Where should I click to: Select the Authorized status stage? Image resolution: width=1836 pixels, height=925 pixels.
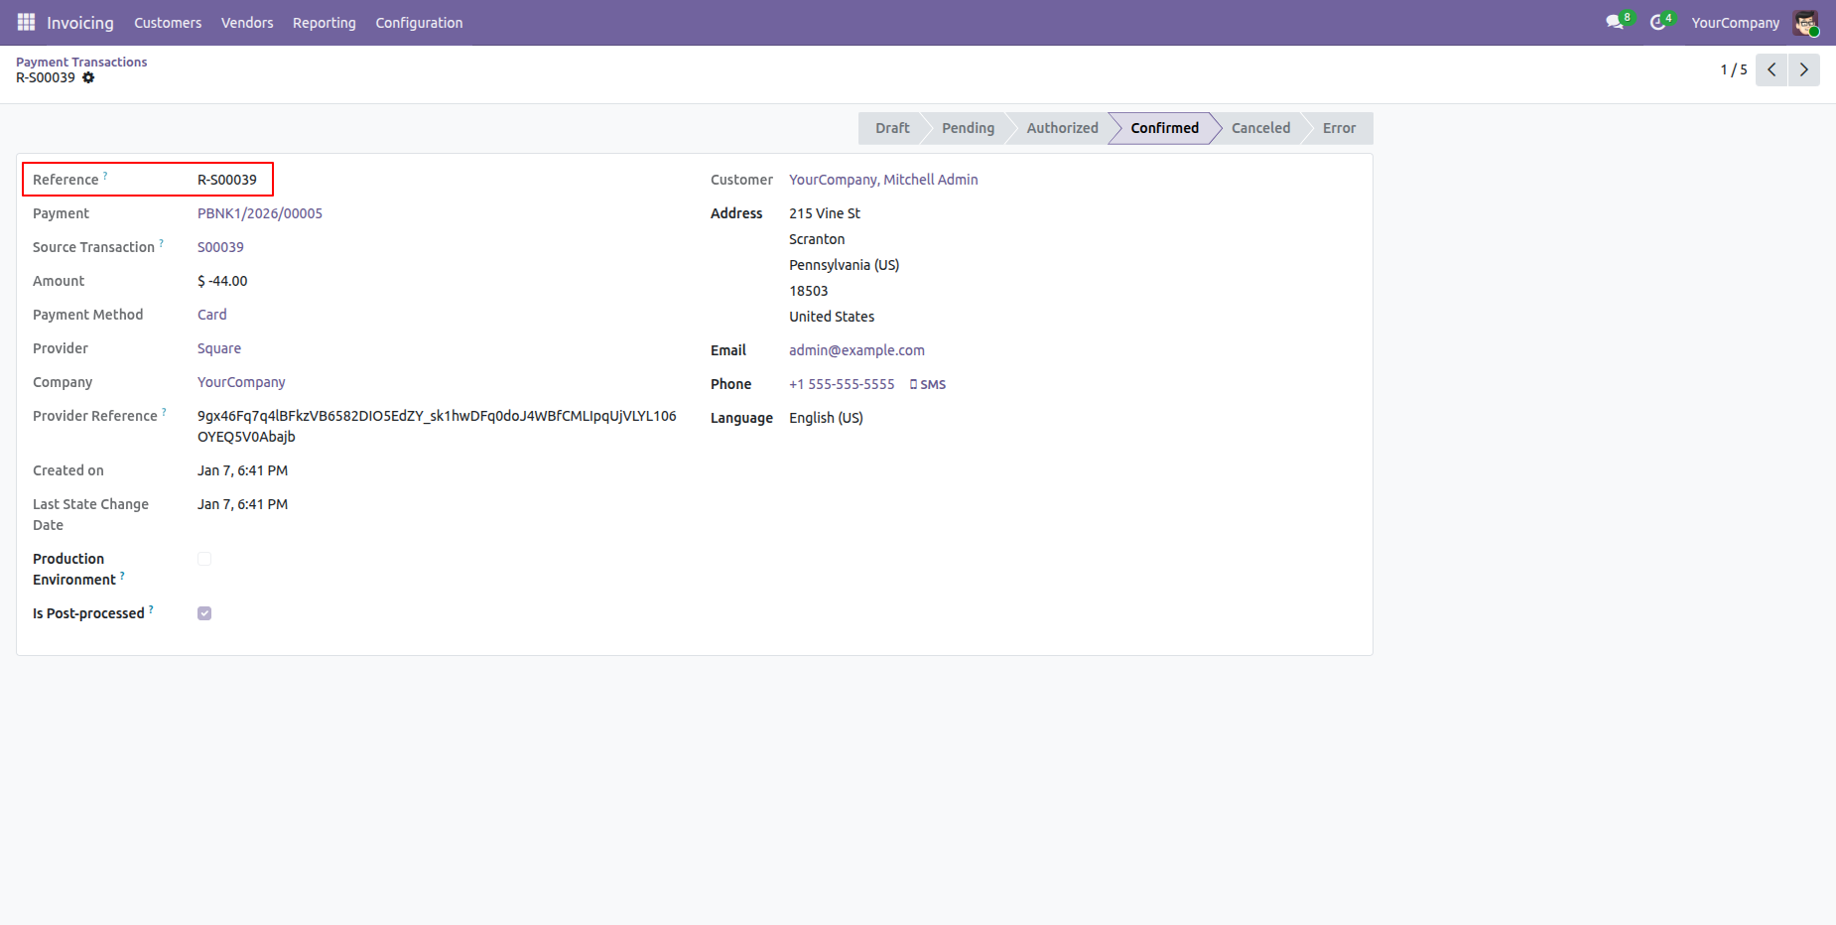pyautogui.click(x=1062, y=128)
